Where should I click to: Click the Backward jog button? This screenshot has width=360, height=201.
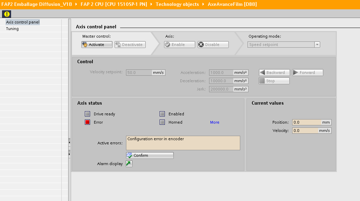tap(274, 73)
